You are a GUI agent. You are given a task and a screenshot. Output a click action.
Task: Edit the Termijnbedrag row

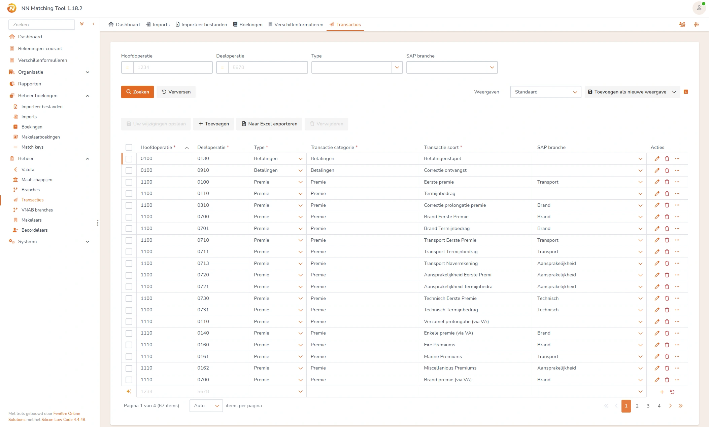657,194
